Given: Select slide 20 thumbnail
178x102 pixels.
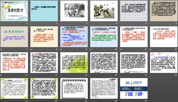Looking at the screenshot, I should (44, 88).
